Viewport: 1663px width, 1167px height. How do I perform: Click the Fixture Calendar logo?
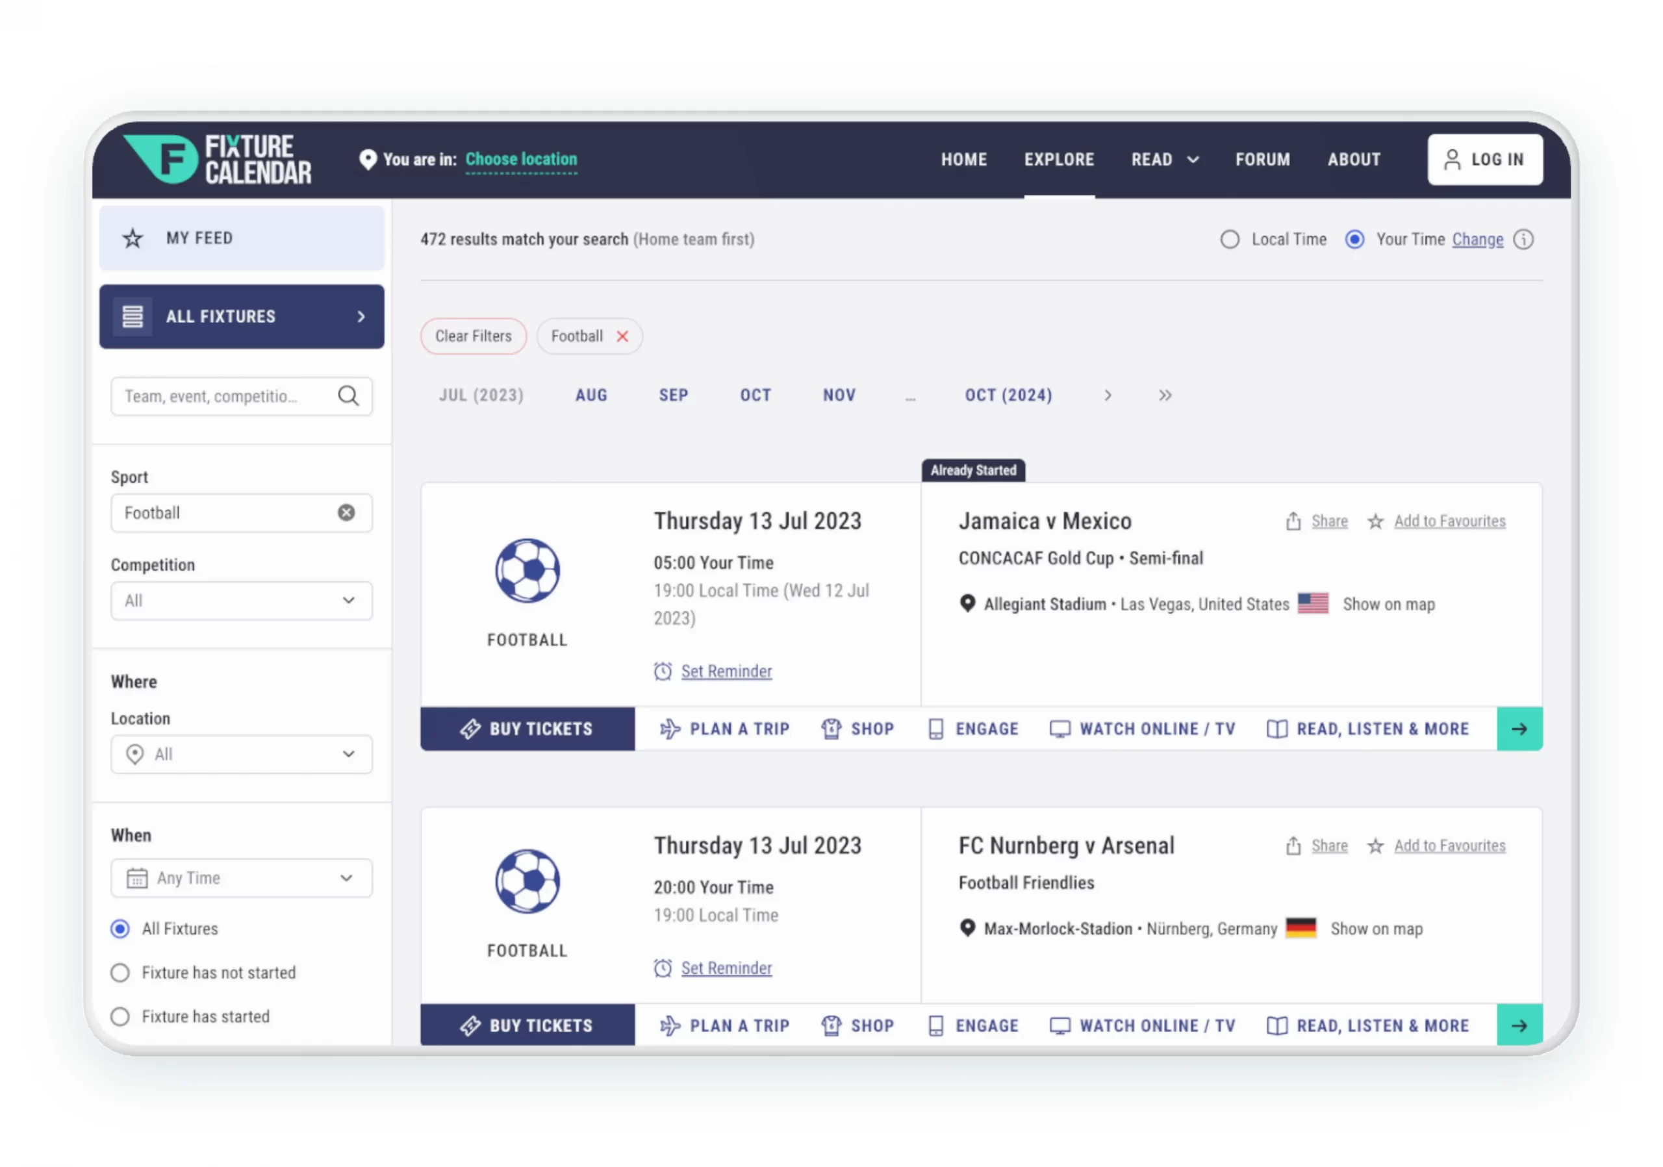point(217,159)
